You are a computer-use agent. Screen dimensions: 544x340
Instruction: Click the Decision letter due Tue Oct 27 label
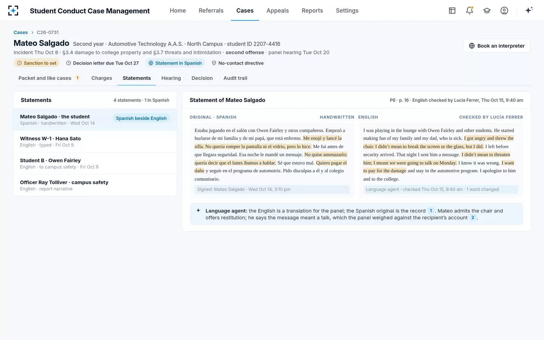106,63
